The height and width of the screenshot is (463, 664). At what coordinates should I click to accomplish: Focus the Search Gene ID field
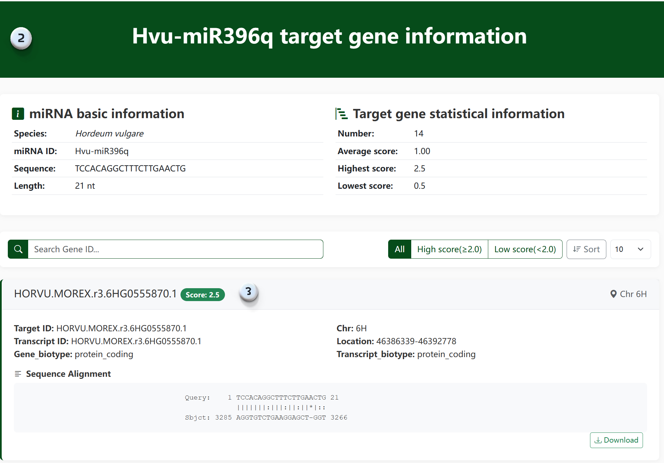tap(175, 249)
